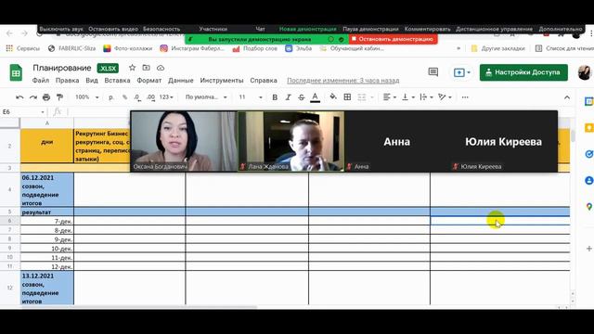Open the FABERLIC-Sliza bookmark
594x334 pixels.
[x=72, y=48]
